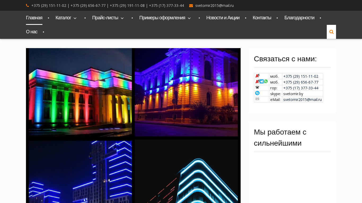Click svetomir2015@mail.ru link in sidebar table
This screenshot has width=362, height=203.
(302, 100)
